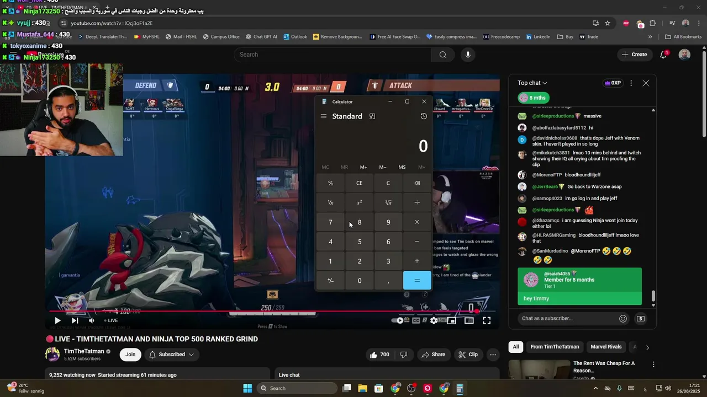Toggle the autoplay switch in player
The width and height of the screenshot is (707, 397).
point(398,320)
